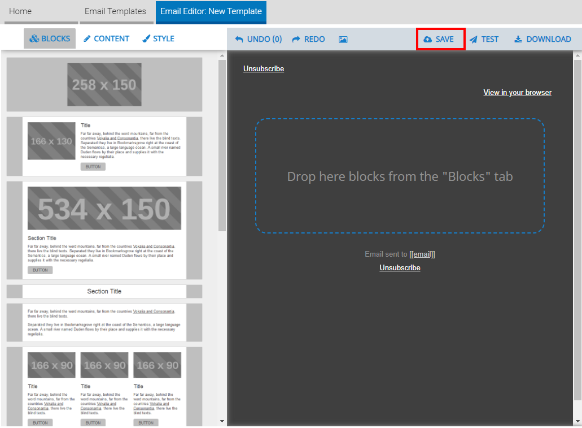Click the Content pencil icon
This screenshot has height=428, width=582.
click(87, 38)
